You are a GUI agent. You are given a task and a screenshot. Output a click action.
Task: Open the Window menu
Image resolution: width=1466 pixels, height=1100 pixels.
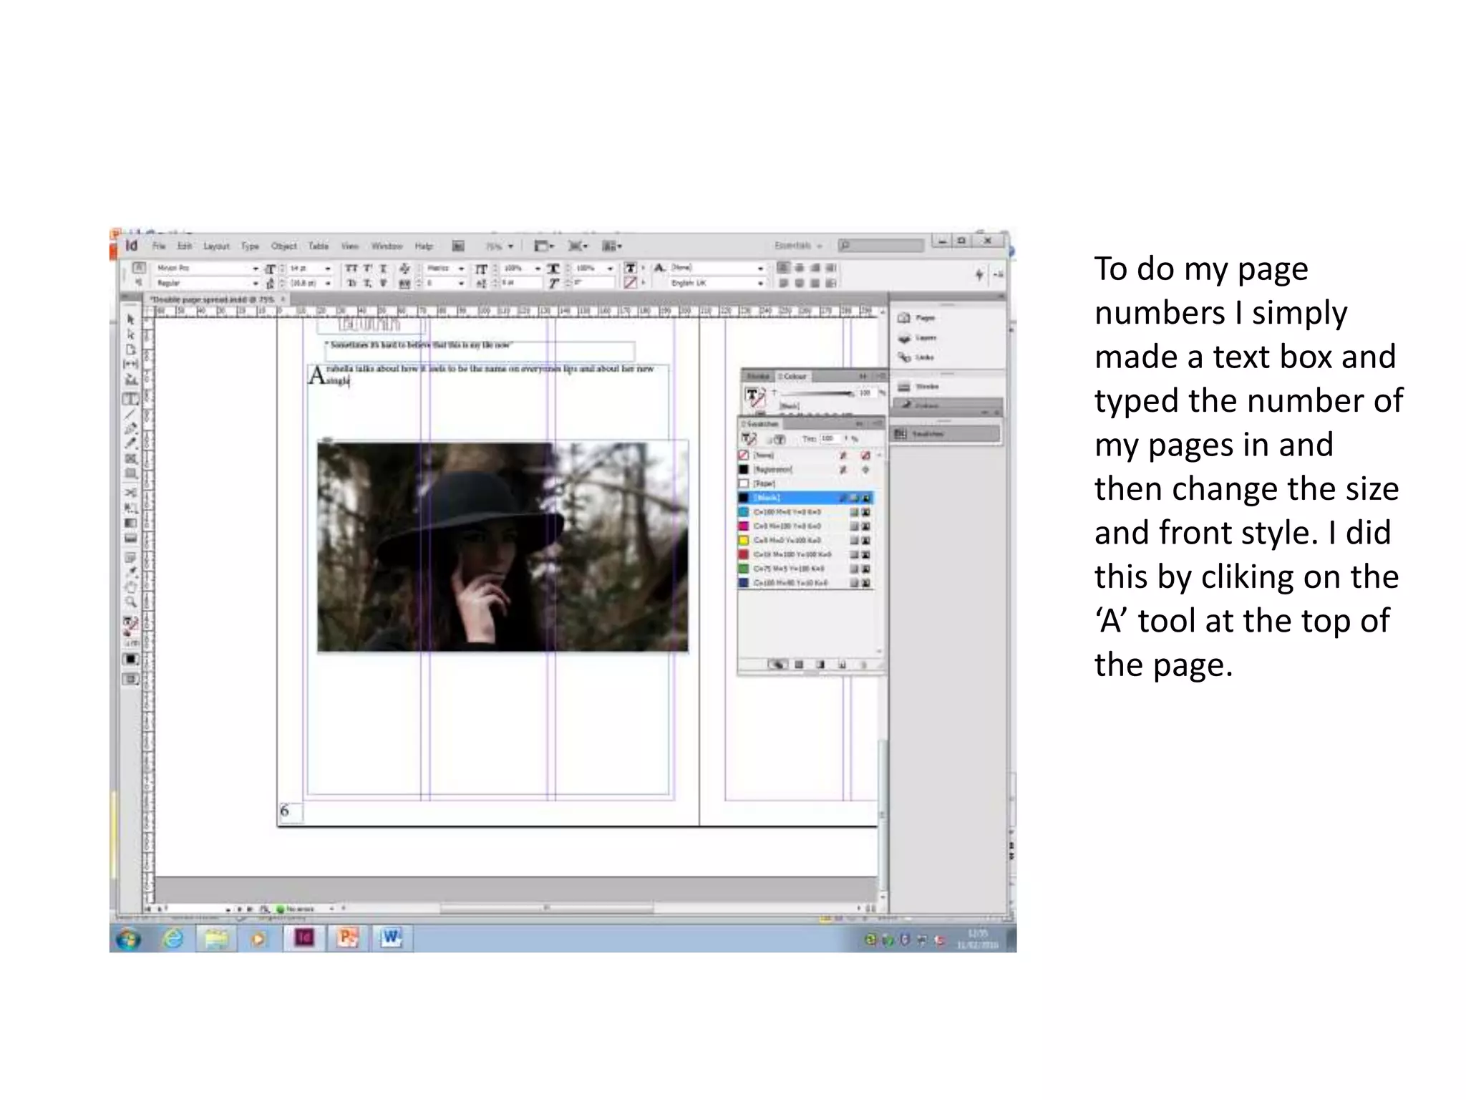pyautogui.click(x=387, y=246)
